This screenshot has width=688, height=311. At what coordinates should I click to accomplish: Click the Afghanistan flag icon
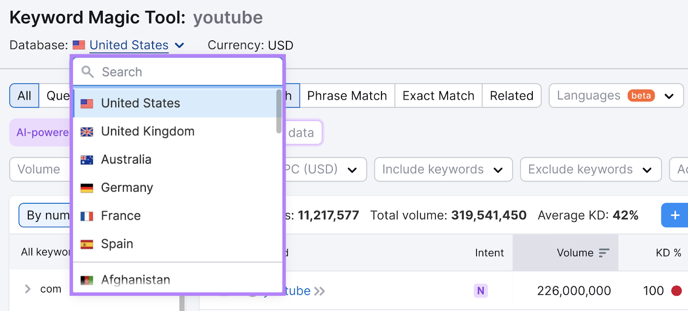[x=87, y=280]
